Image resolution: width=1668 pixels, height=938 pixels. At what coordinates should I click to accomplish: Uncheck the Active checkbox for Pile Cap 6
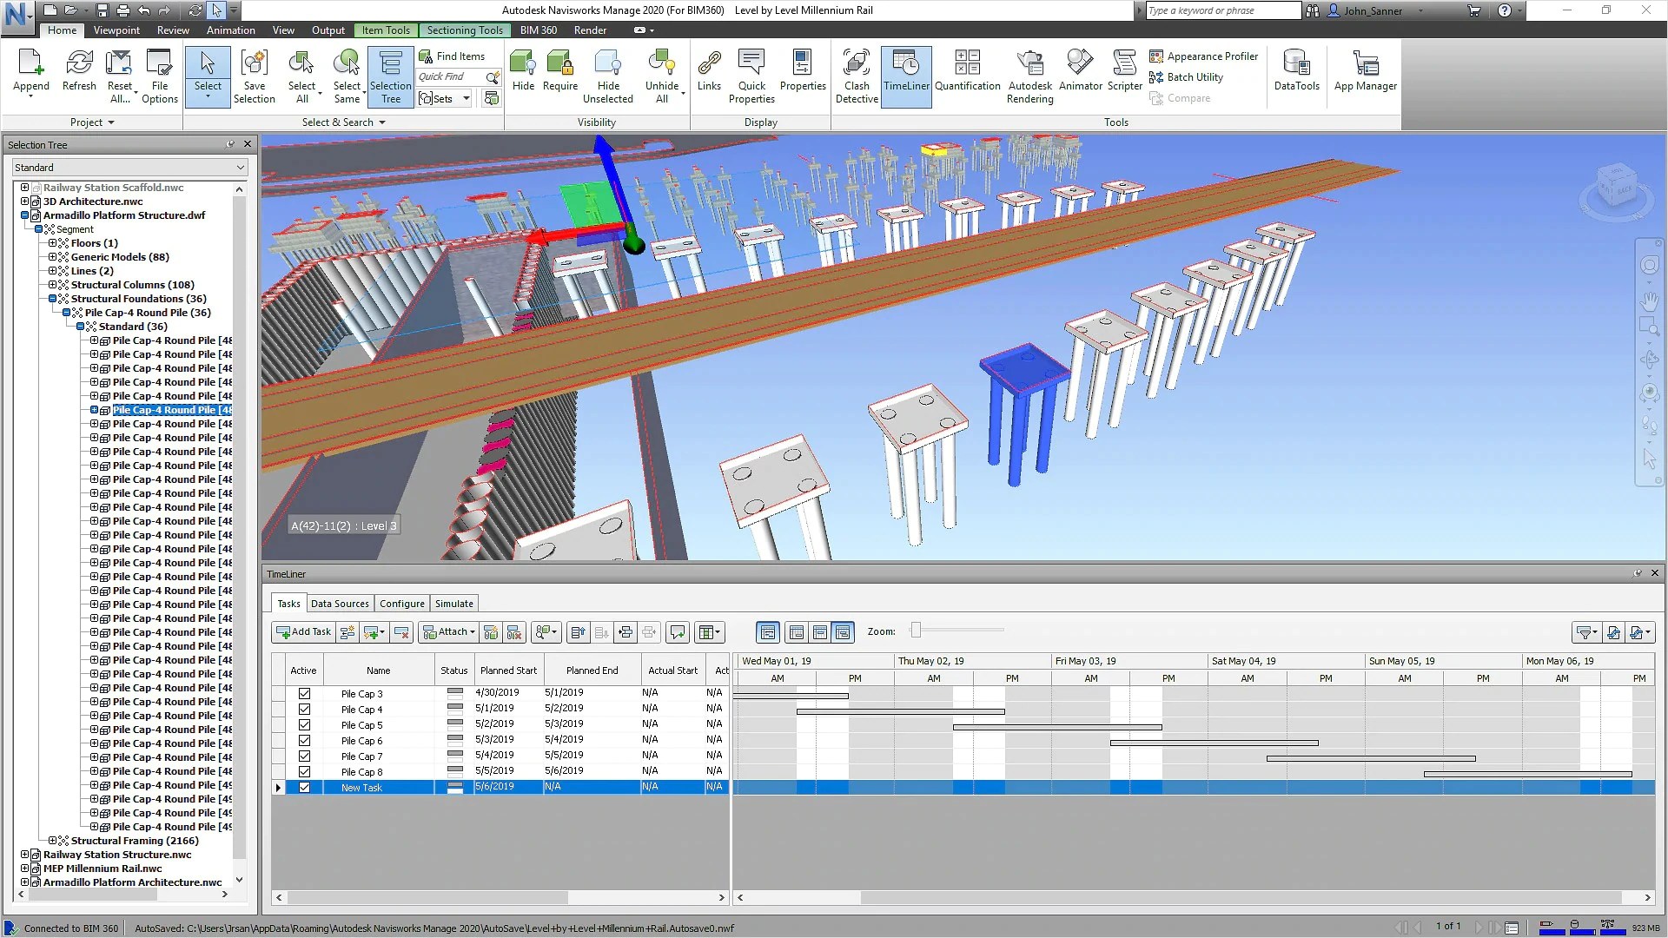304,740
